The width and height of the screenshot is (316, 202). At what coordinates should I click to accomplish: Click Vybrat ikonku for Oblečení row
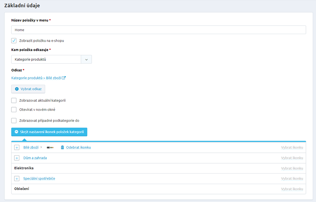tap(292, 189)
